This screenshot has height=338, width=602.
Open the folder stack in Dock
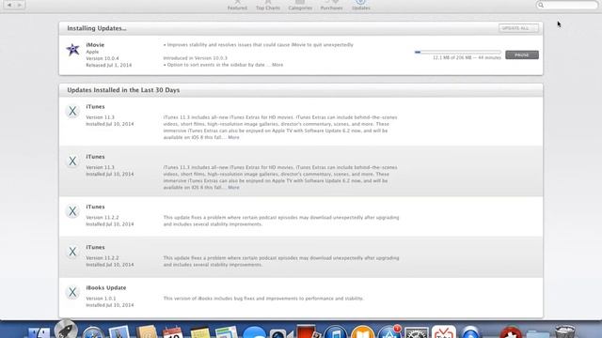click(x=537, y=333)
